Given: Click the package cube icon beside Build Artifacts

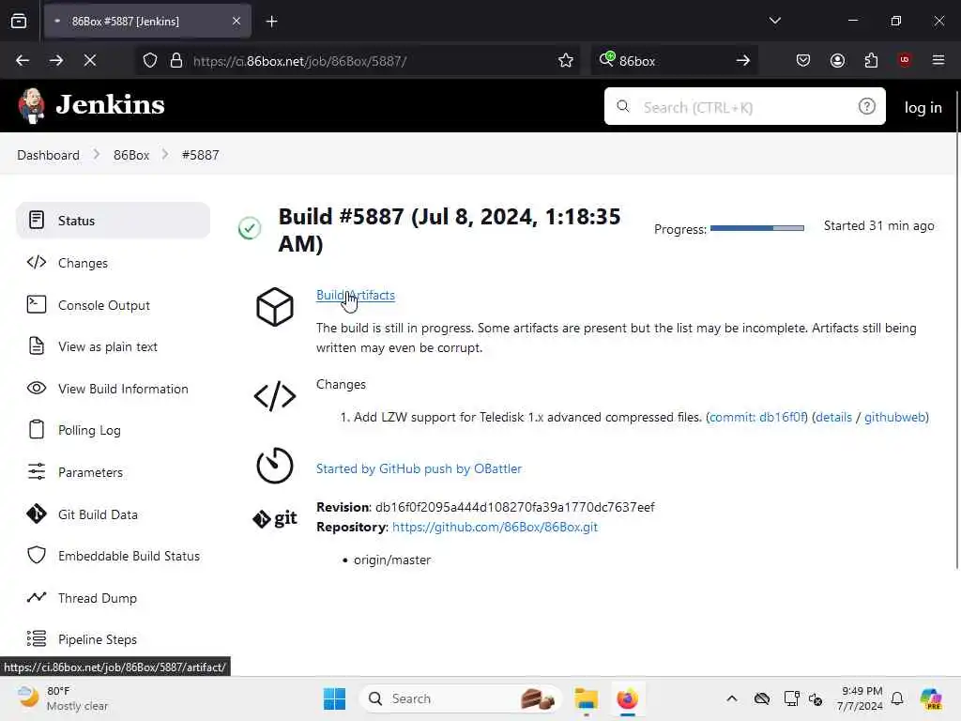Looking at the screenshot, I should (x=275, y=307).
